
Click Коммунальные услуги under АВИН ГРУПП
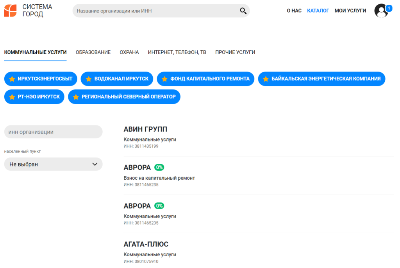(150, 139)
